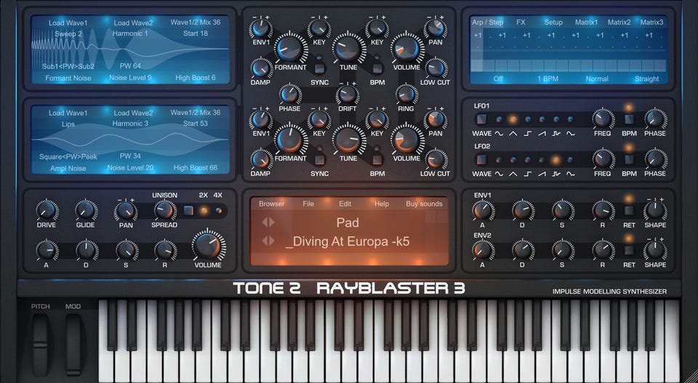Click the unison SPREAD knob
The height and width of the screenshot is (383, 698).
tap(164, 211)
